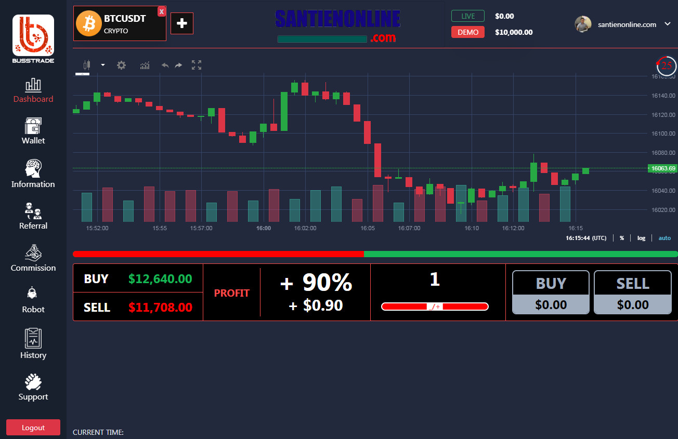
Task: Redo chart action
Action: (x=179, y=65)
